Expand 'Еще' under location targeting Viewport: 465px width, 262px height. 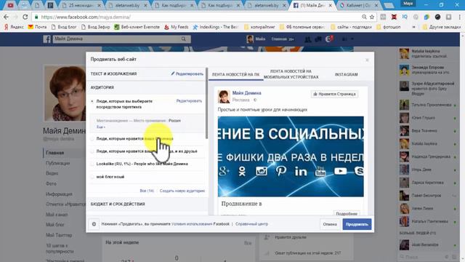tap(101, 127)
